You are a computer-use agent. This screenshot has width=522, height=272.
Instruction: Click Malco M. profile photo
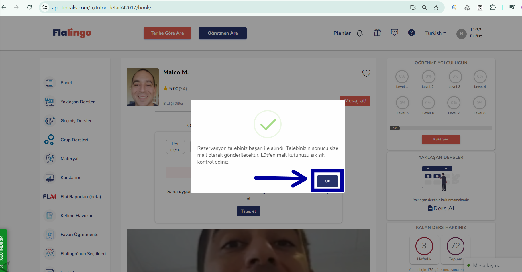point(143,87)
